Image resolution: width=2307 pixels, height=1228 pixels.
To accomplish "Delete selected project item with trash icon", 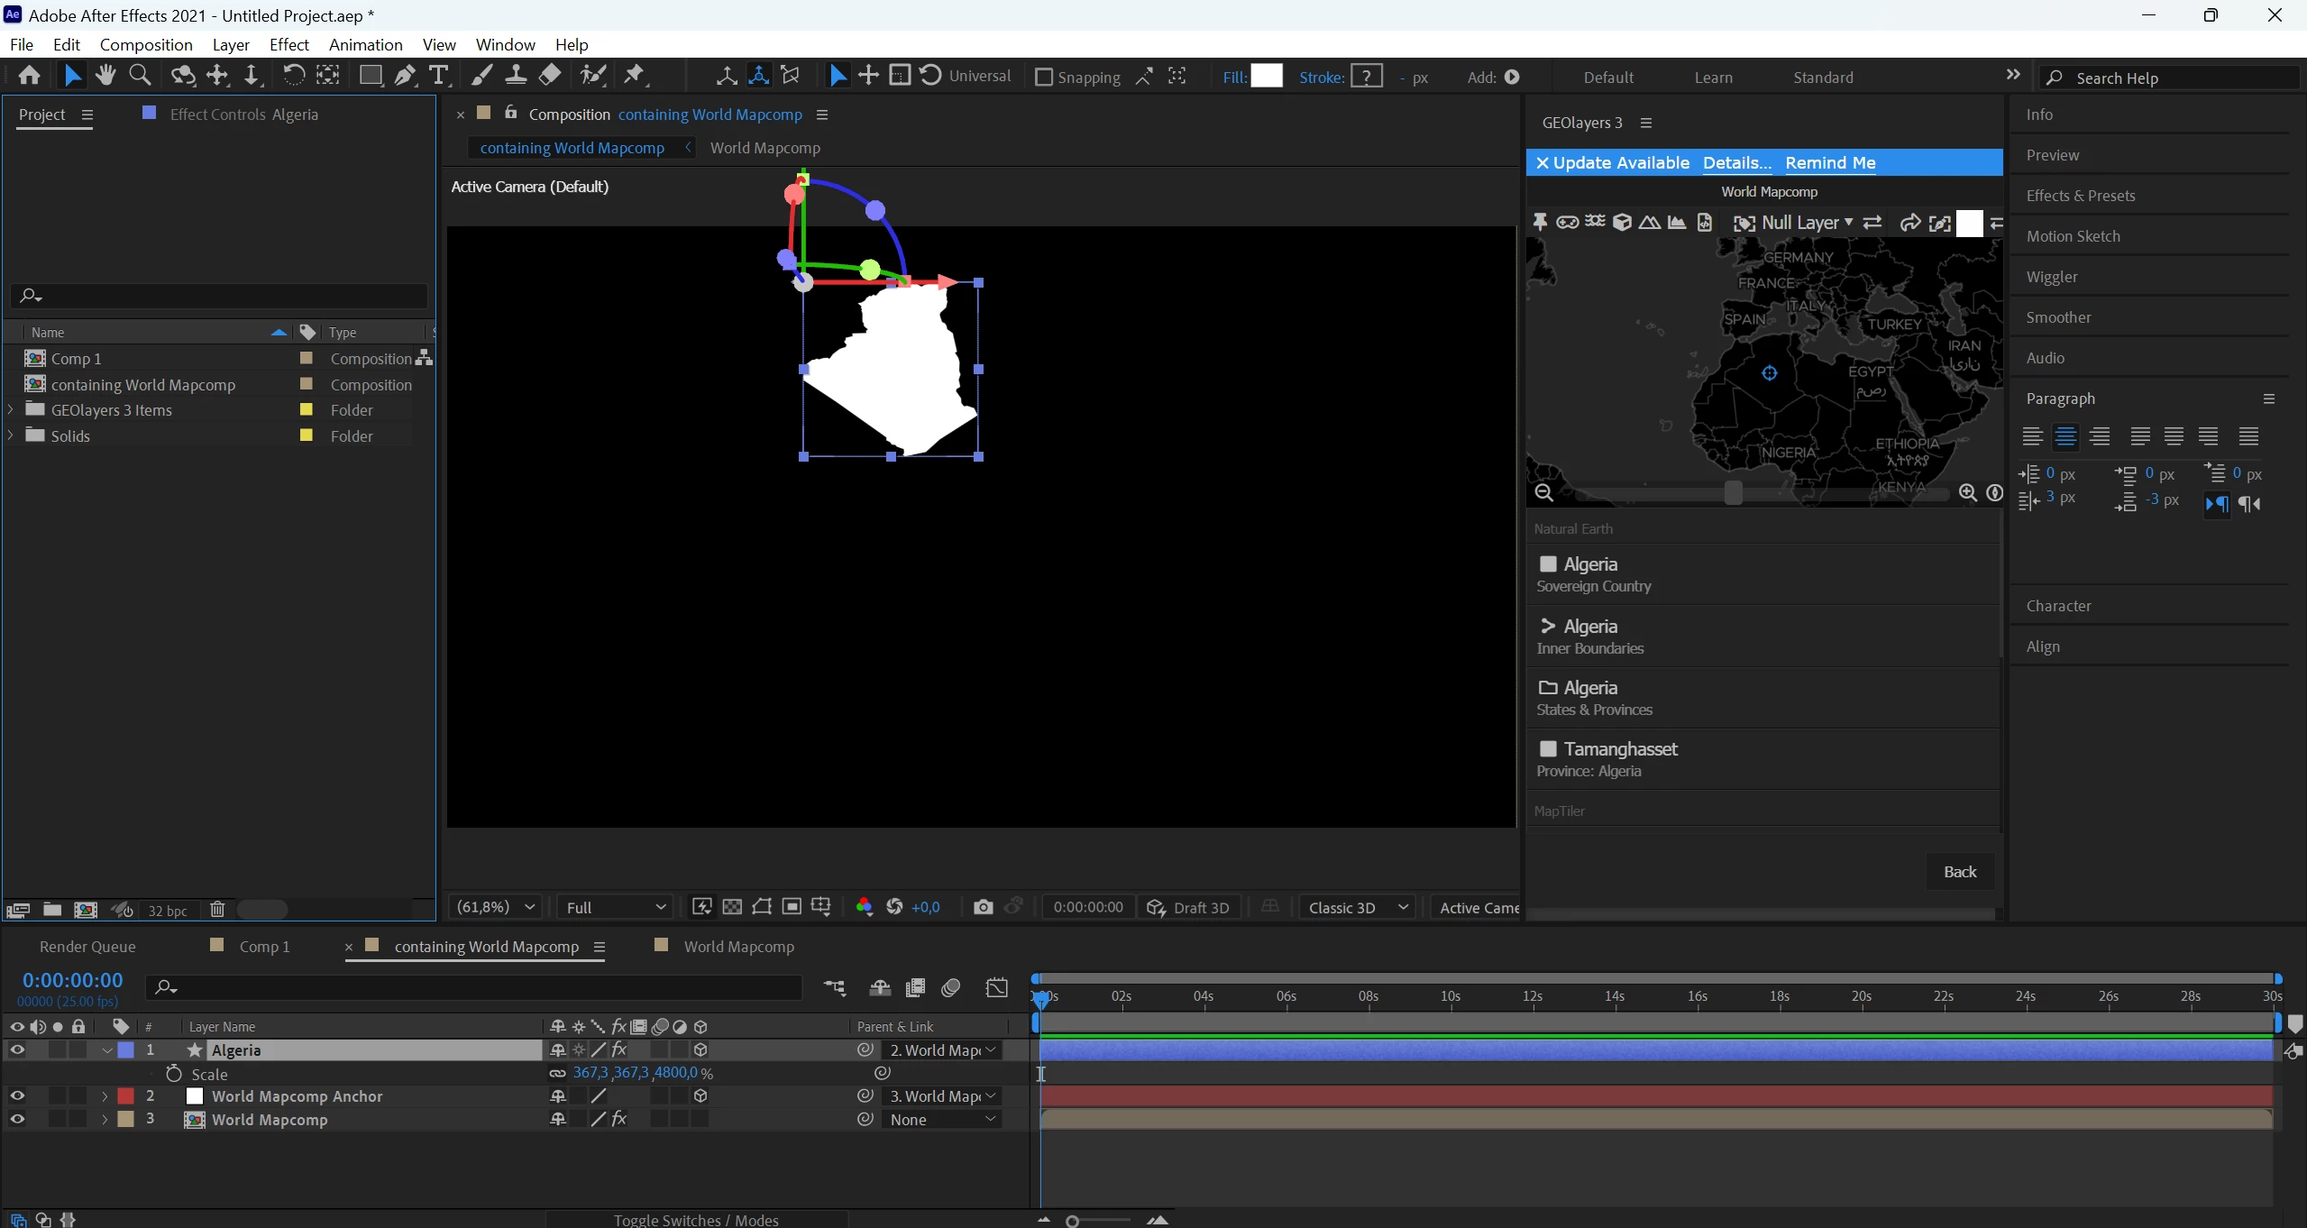I will (x=217, y=910).
